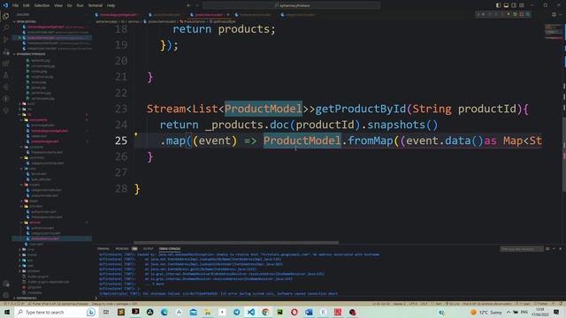The width and height of the screenshot is (566, 318).
Task: Open the Terminal menu
Action: click(x=96, y=5)
